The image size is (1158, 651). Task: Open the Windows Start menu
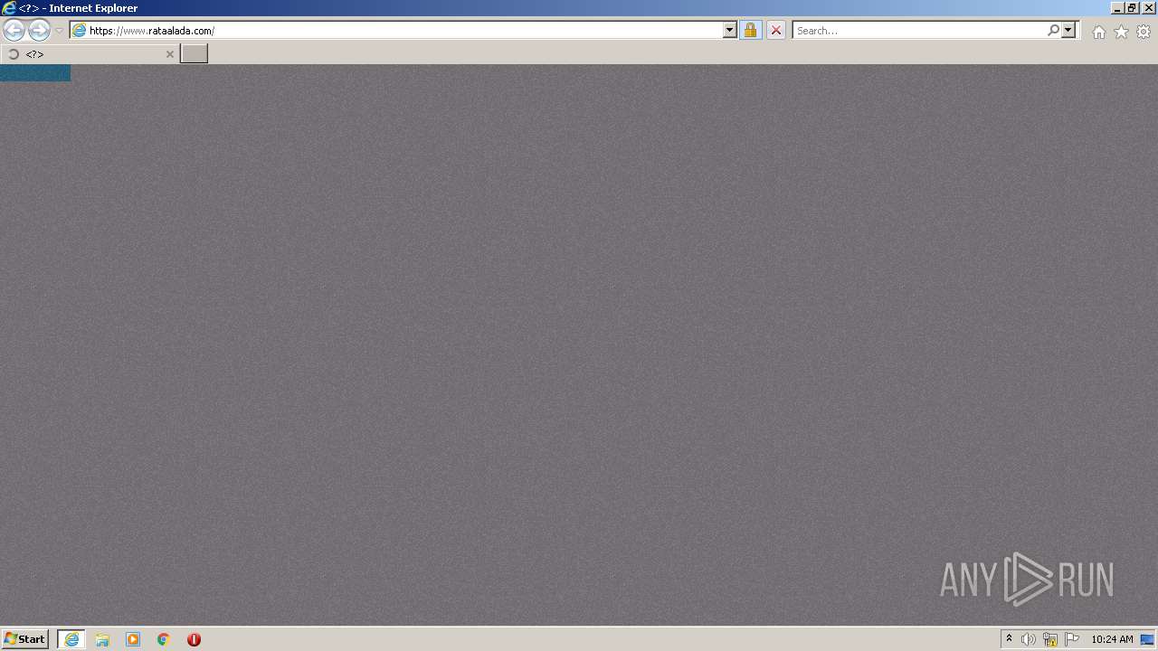(x=24, y=639)
